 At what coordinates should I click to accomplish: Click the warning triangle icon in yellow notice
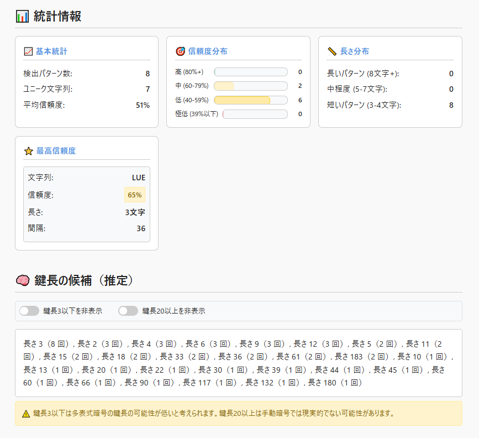(x=26, y=414)
